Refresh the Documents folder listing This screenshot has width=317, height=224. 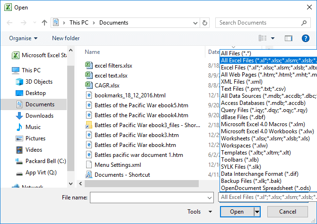point(205,23)
